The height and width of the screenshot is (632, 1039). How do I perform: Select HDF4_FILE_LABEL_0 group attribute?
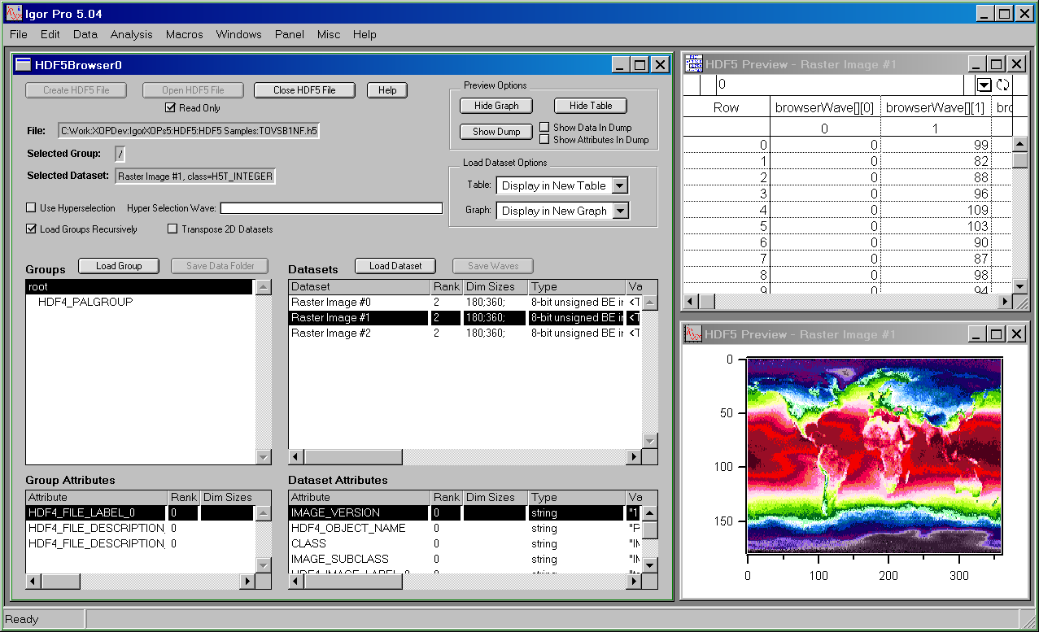[139, 512]
